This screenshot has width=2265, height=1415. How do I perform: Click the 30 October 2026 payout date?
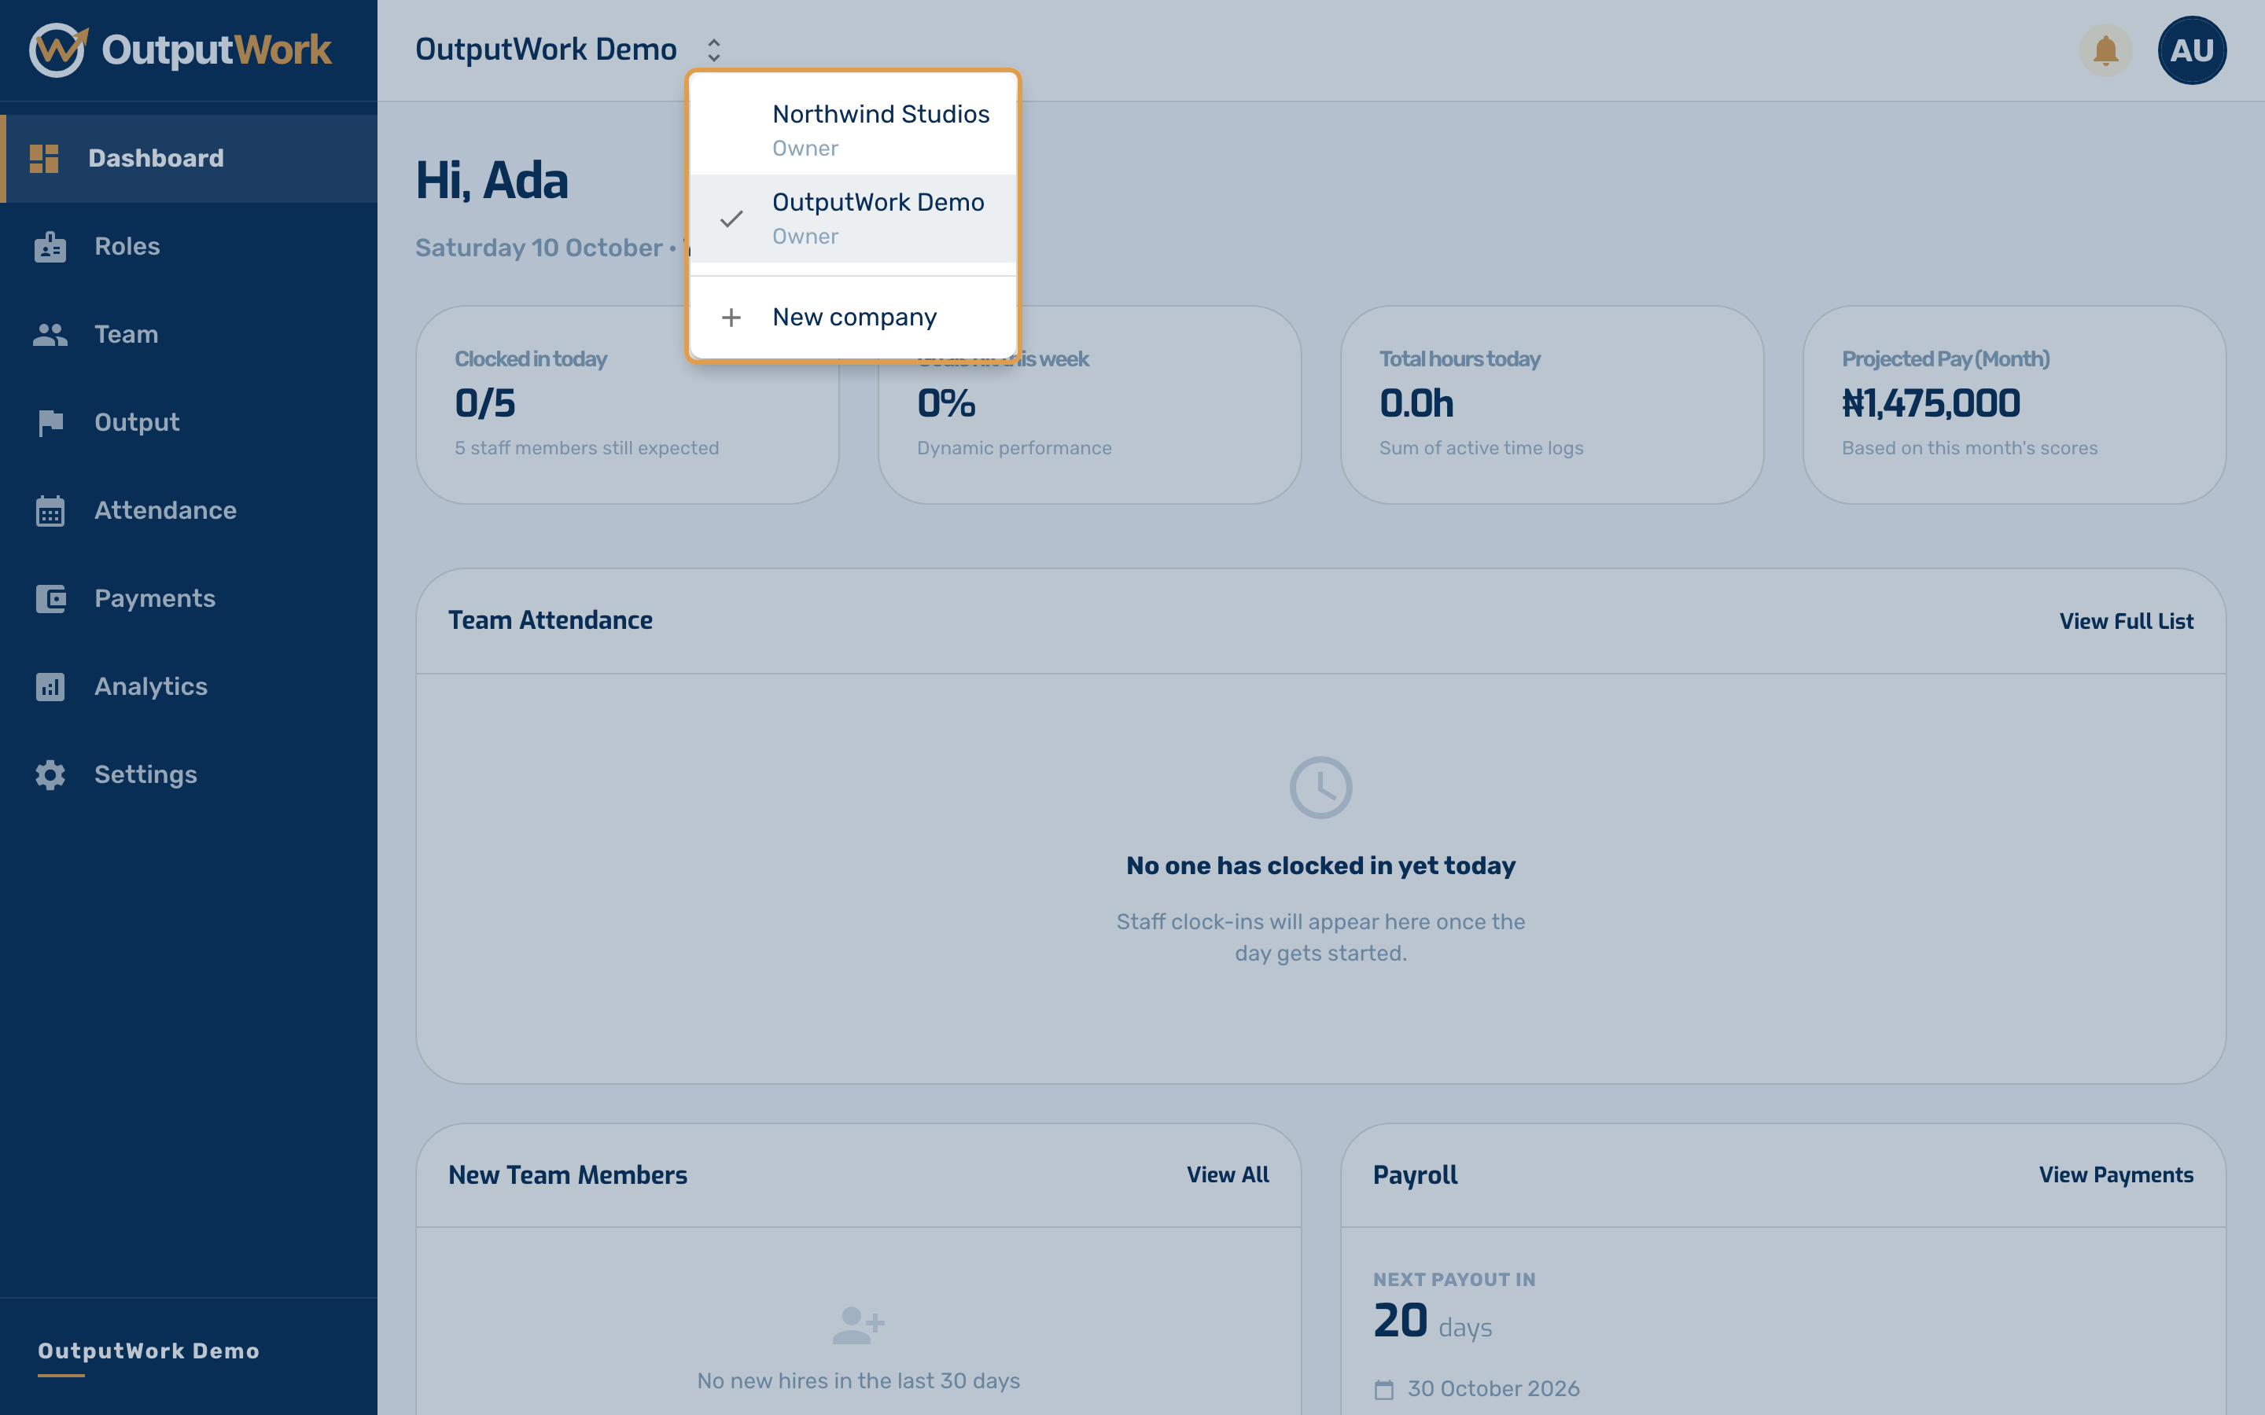coord(1493,1390)
